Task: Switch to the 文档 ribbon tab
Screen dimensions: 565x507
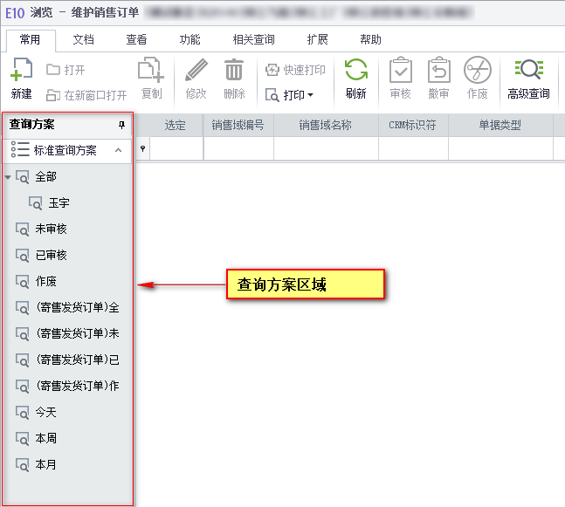Action: pyautogui.click(x=83, y=40)
